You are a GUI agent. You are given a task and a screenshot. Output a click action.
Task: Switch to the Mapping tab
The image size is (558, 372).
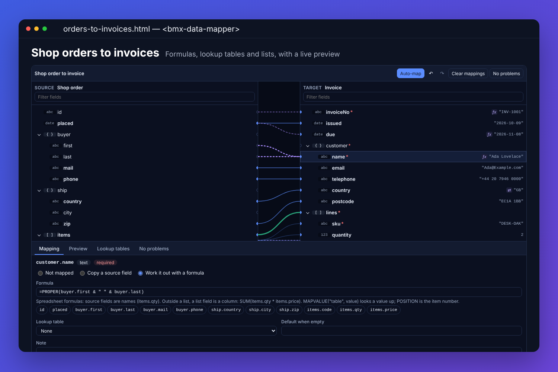click(49, 248)
